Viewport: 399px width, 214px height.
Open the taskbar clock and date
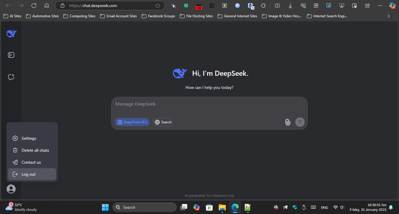[368, 207]
